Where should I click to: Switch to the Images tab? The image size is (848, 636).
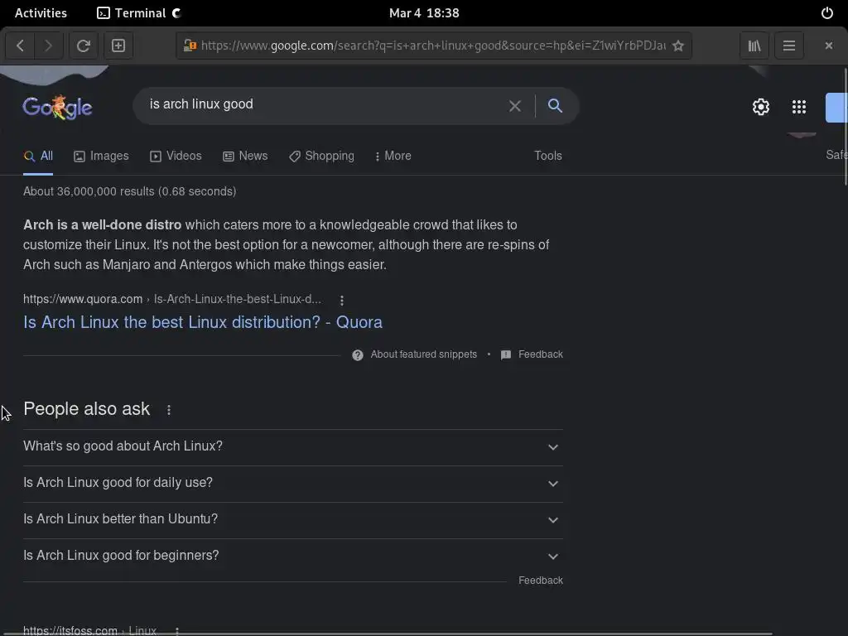(x=101, y=156)
